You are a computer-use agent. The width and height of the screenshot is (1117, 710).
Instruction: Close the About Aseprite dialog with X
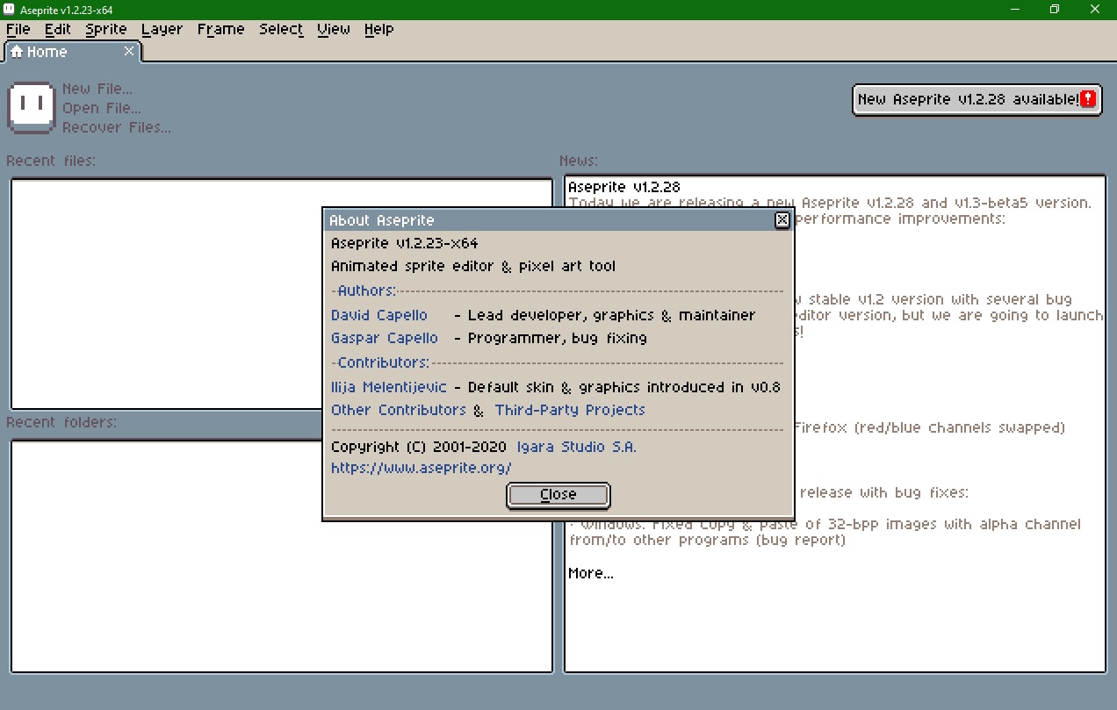(x=782, y=220)
